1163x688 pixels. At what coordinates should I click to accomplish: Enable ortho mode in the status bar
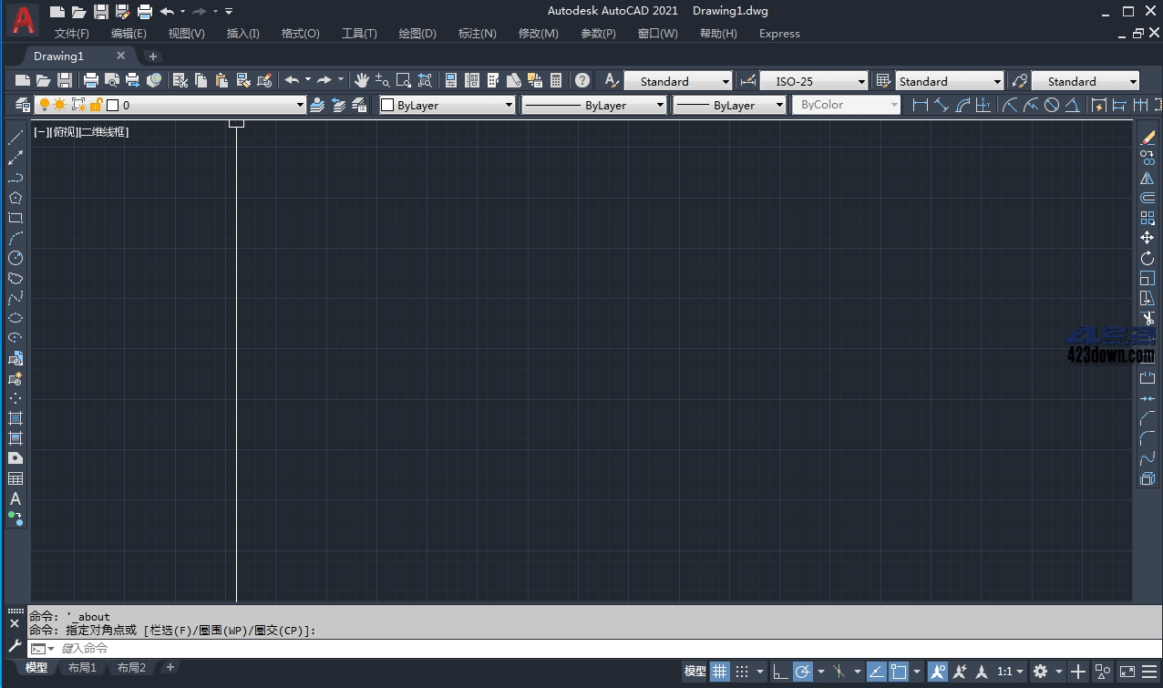click(779, 672)
